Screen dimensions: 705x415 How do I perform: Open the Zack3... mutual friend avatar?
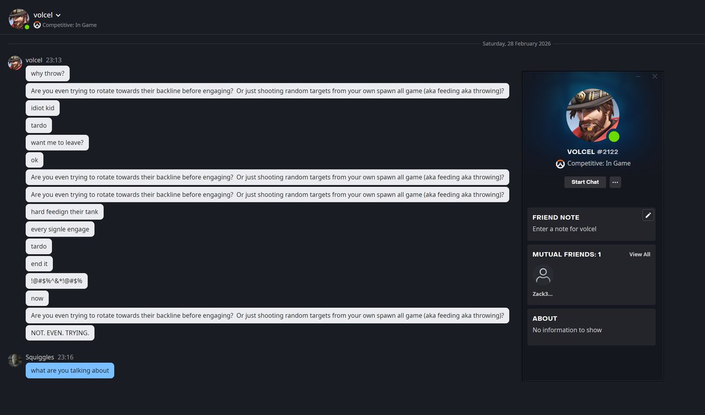543,275
